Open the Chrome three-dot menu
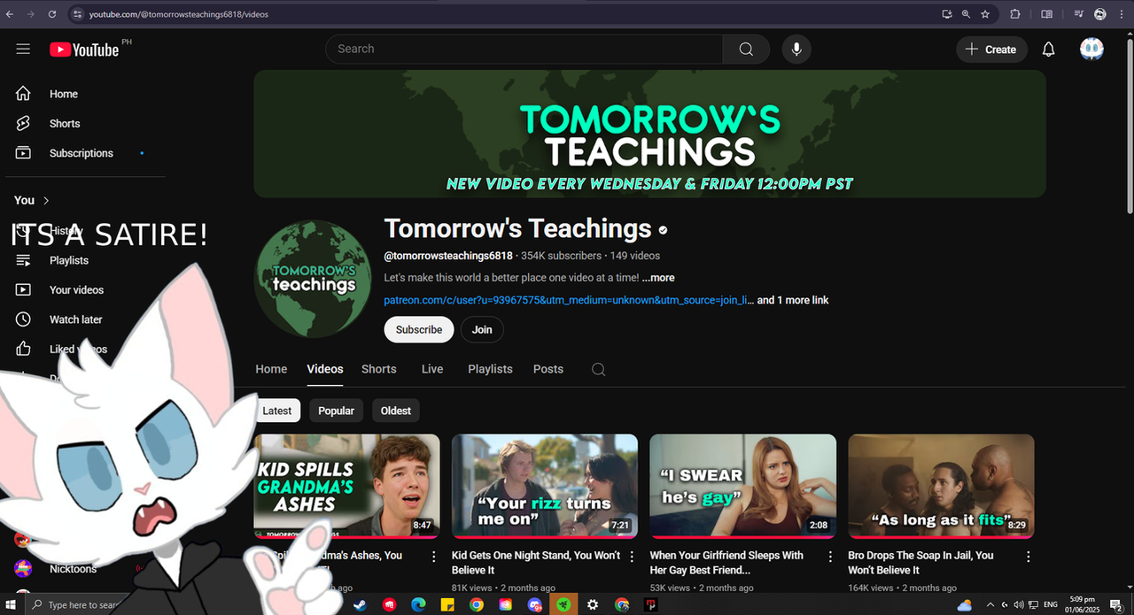1134x615 pixels. click(x=1122, y=14)
